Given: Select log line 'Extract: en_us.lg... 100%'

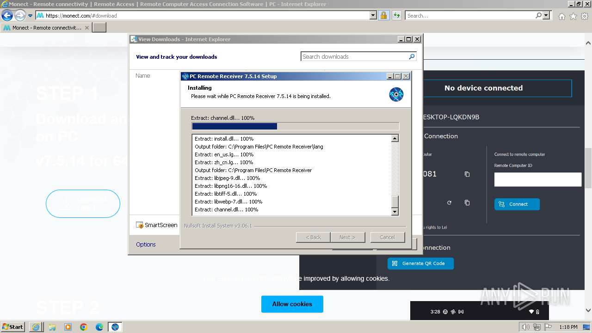Looking at the screenshot, I should point(224,154).
